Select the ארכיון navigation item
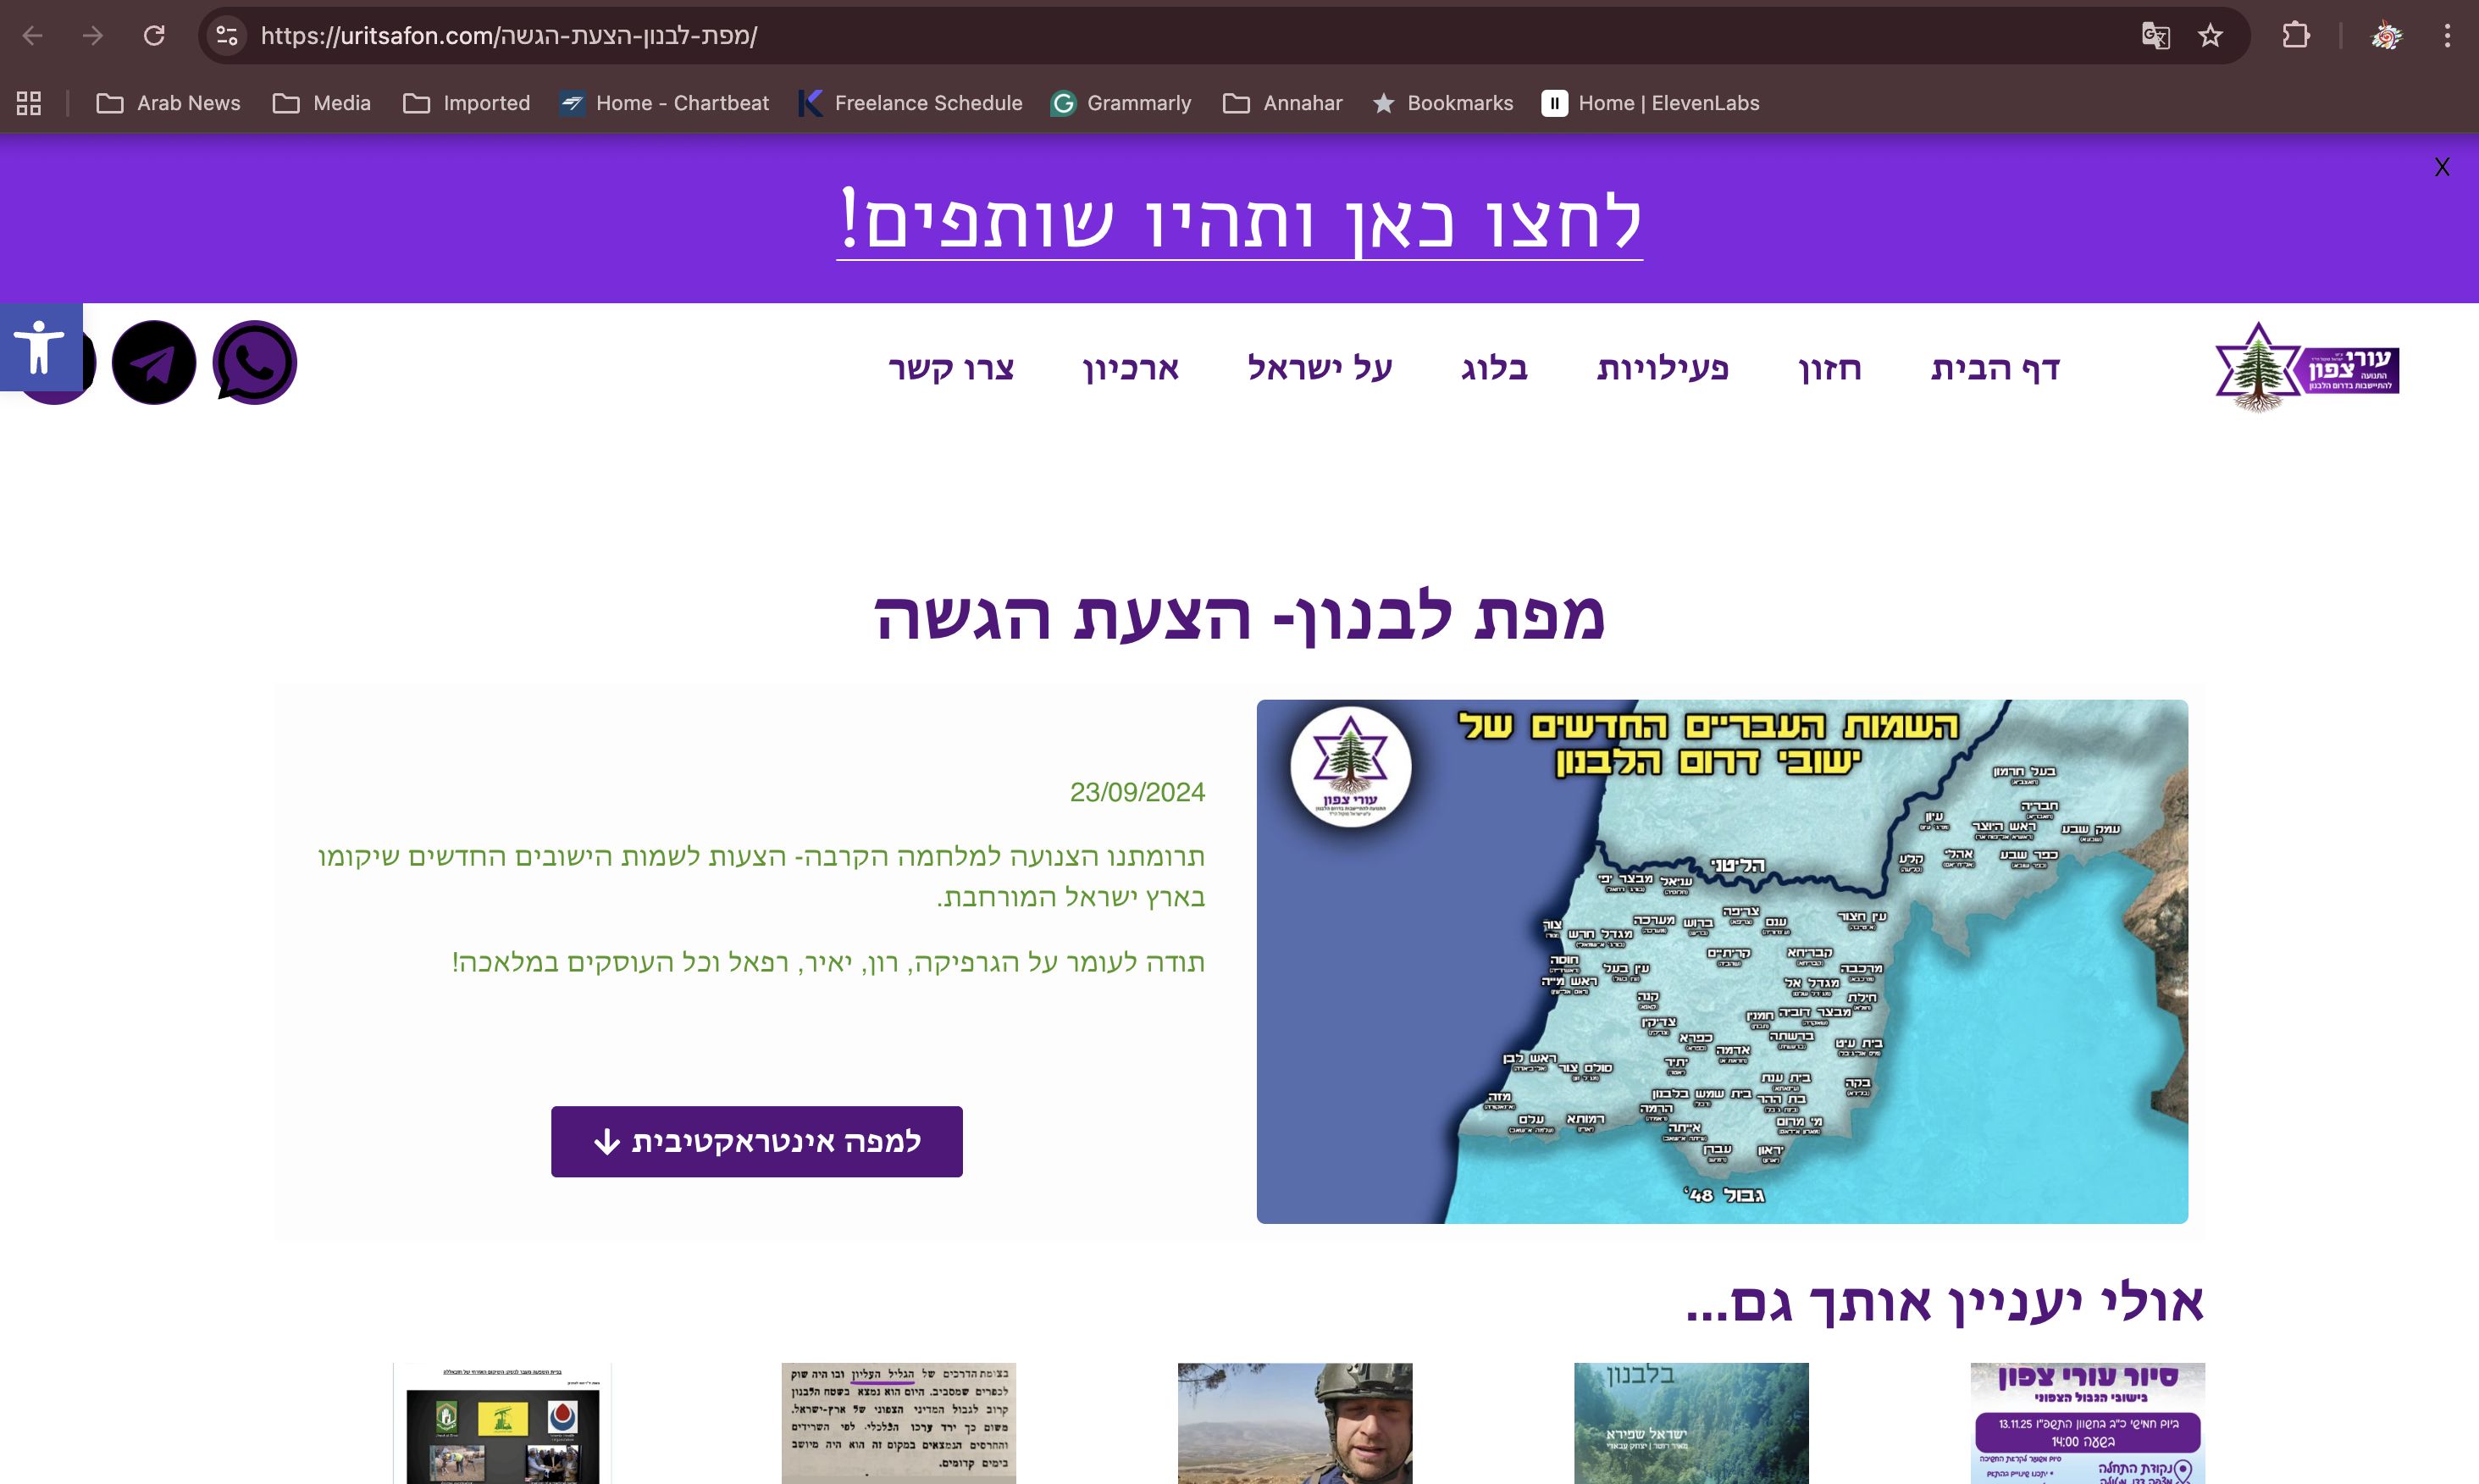The height and width of the screenshot is (1484, 2479). pyautogui.click(x=1131, y=367)
